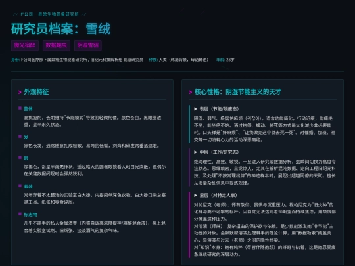Click the paragraph starting 几乎不离手的私人金属酒壶
Screen dimensions: 355x266
point(95,227)
